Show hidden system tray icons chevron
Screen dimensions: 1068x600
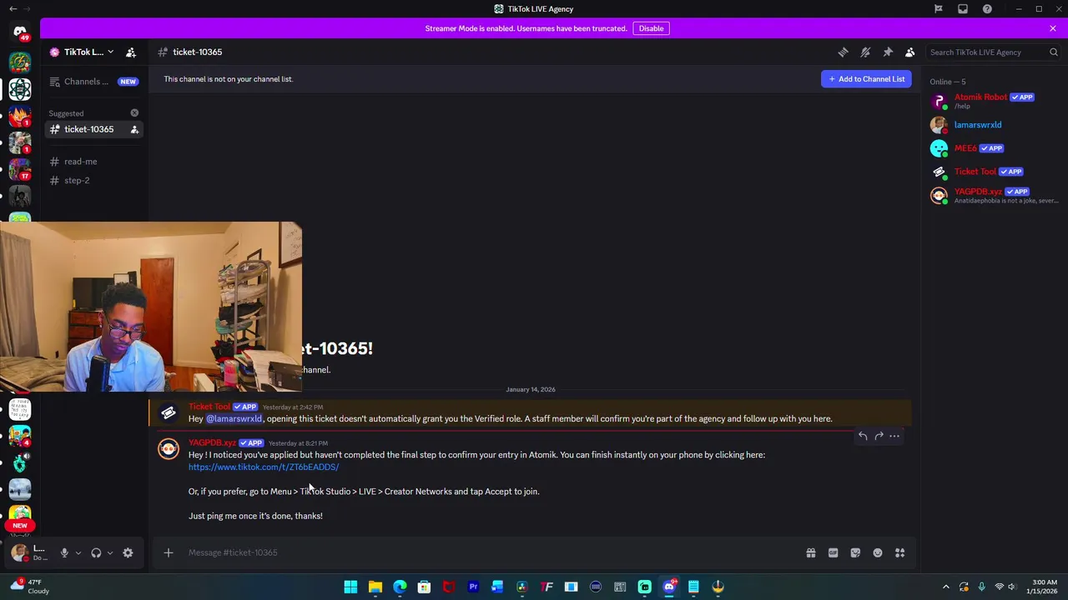[945, 587]
